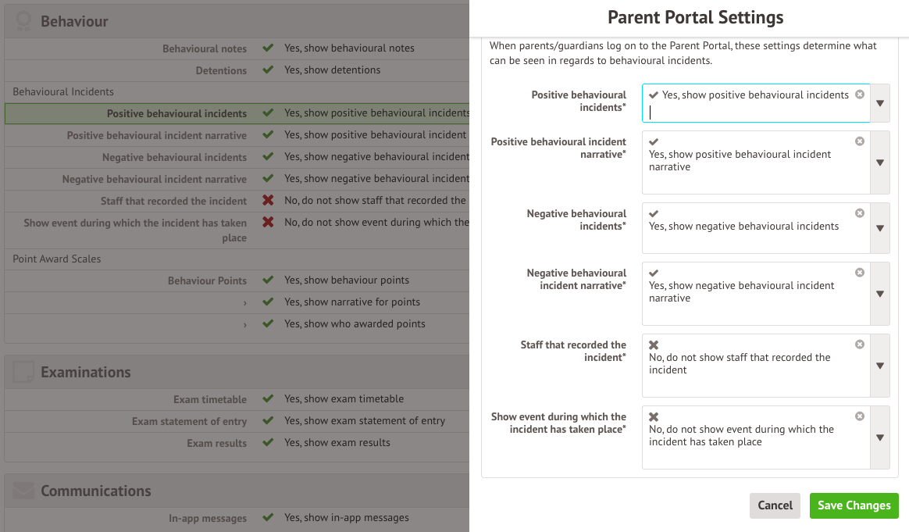The height and width of the screenshot is (532, 909).
Task: Clear show event during incident value
Action: click(x=860, y=416)
